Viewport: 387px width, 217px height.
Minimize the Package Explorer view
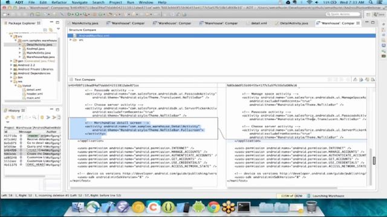coord(51,22)
